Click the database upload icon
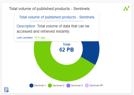 click(6, 90)
